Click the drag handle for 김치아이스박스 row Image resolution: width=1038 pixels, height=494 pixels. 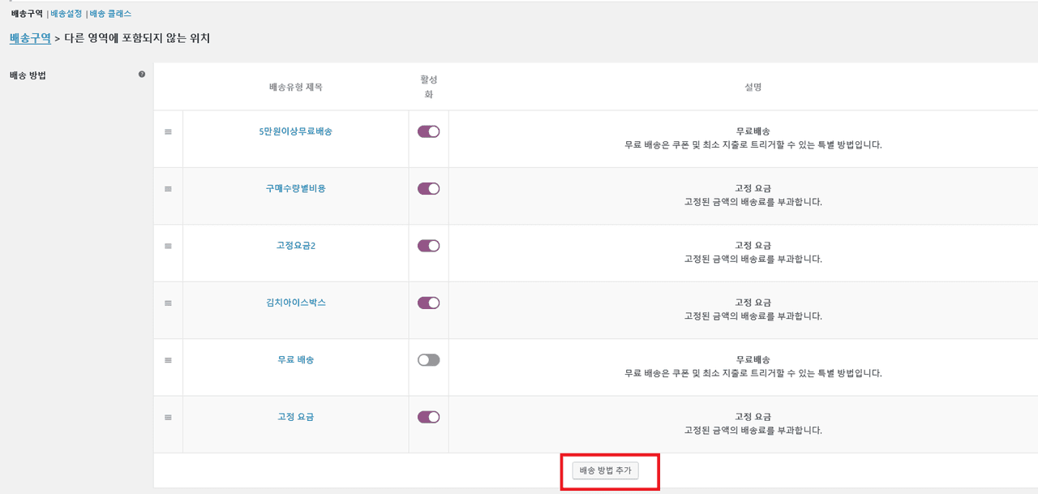pos(168,303)
